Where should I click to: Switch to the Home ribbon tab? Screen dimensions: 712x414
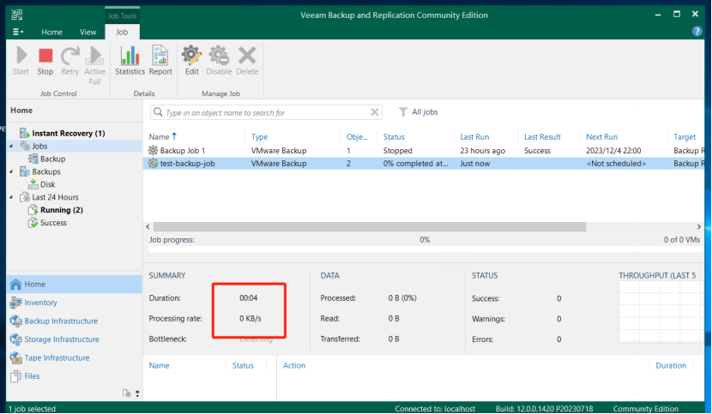click(x=51, y=33)
